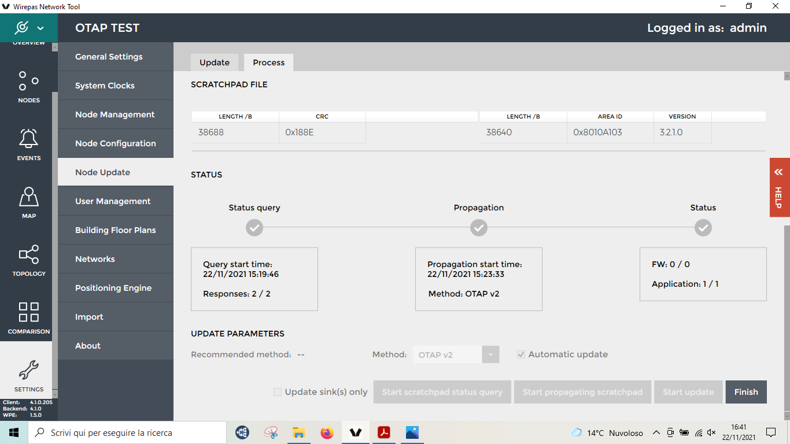Toggle the Automatic update checkbox
Screen dimensions: 790x444
pos(521,354)
